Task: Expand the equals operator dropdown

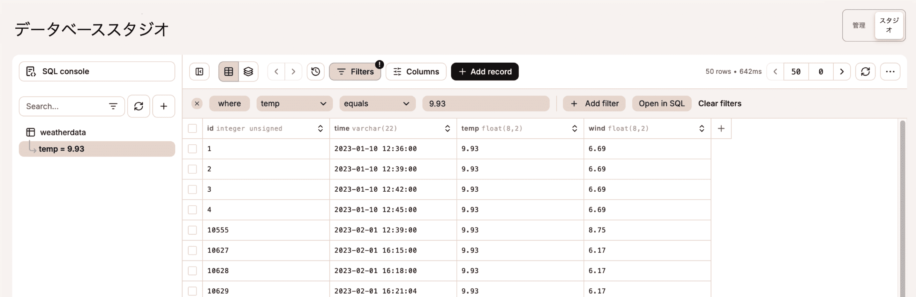Action: point(377,103)
